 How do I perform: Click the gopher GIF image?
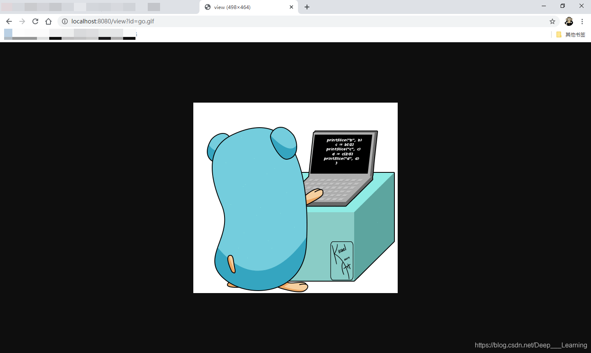click(x=295, y=198)
